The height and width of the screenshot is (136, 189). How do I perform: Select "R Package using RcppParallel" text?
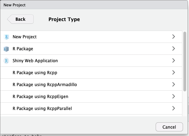[x=42, y=109]
